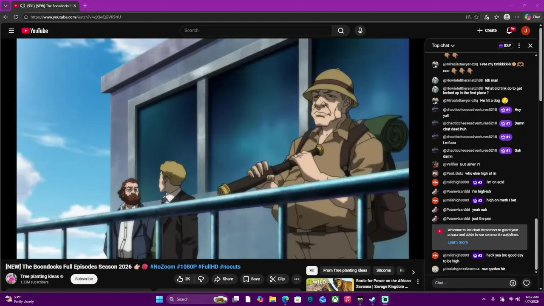
Task: Click the #1080P hashtag
Action: point(187,267)
